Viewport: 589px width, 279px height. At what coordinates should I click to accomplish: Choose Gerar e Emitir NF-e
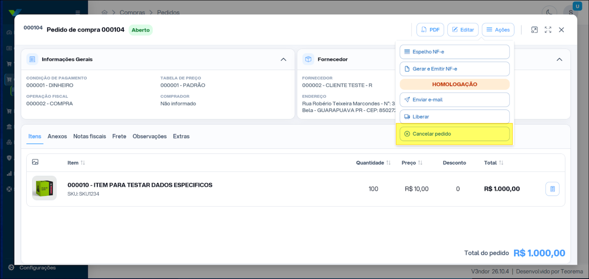pyautogui.click(x=454, y=69)
